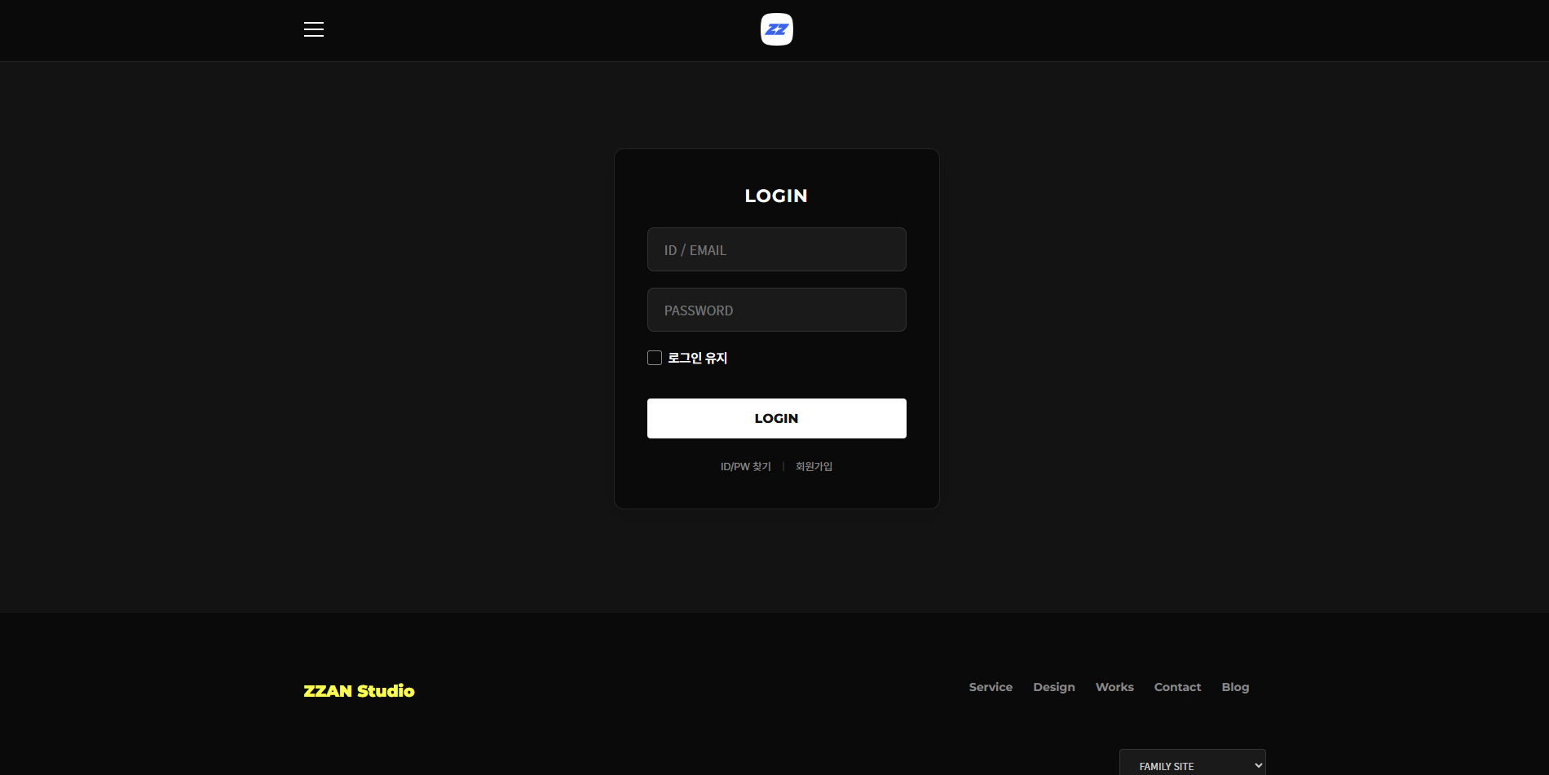Open the hamburger navigation menu
The width and height of the screenshot is (1549, 775).
pyautogui.click(x=314, y=29)
